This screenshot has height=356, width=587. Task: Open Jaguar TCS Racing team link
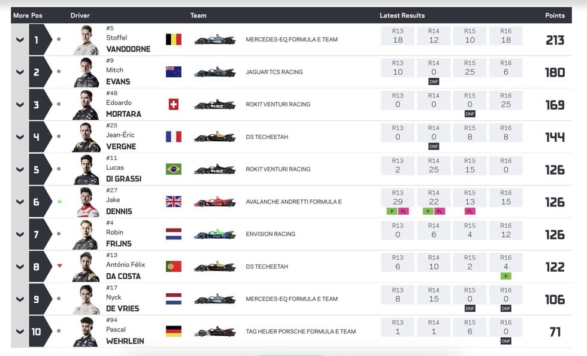tap(274, 72)
